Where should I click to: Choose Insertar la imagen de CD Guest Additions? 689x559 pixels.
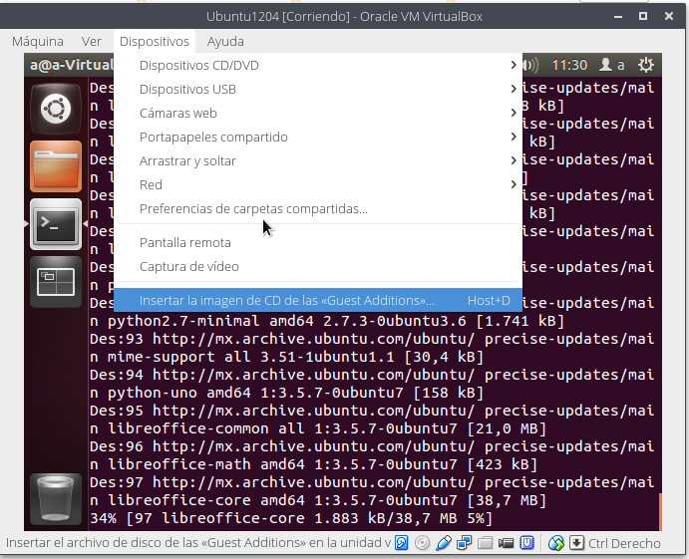tap(318, 300)
